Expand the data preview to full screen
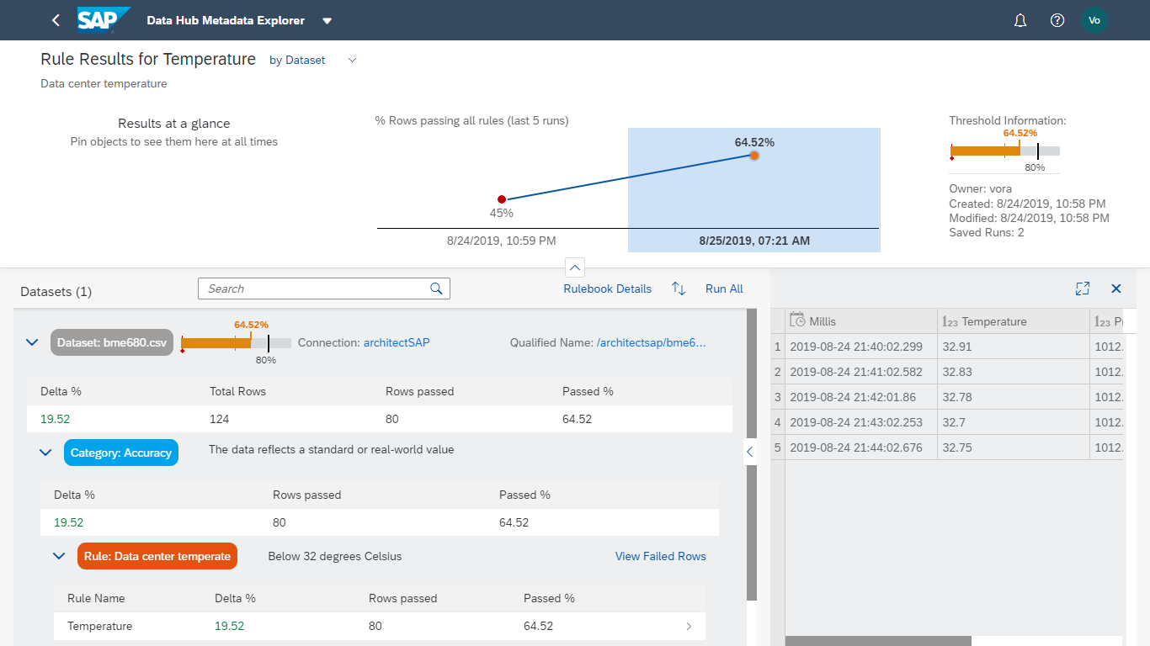This screenshot has width=1150, height=646. pyautogui.click(x=1083, y=289)
